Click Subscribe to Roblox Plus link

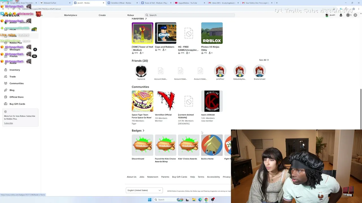point(8,123)
